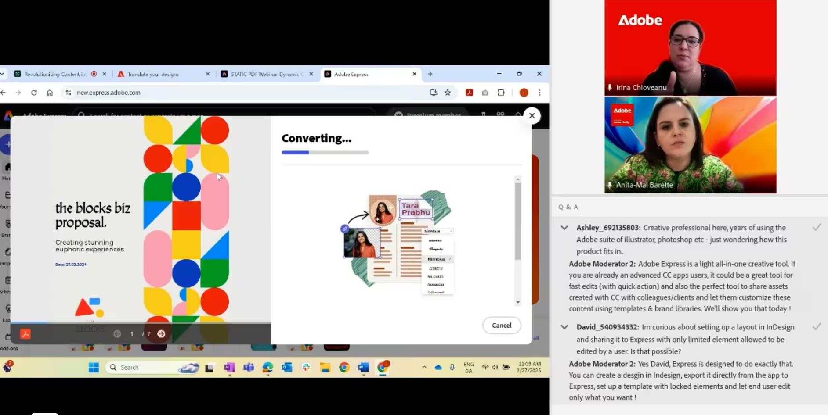Click the ENG language indicator
Screen dimensions: 828x415
pos(469,368)
